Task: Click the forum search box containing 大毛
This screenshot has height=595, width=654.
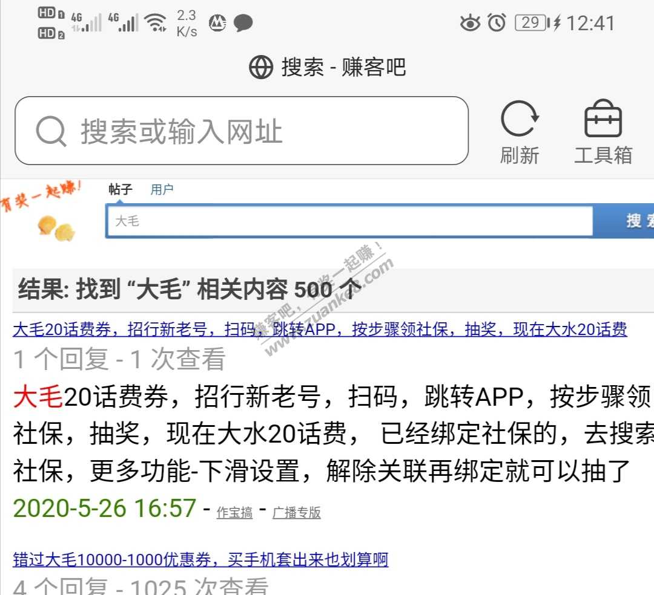Action: [349, 221]
